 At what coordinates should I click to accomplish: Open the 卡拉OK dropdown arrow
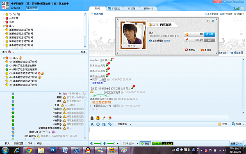138,143
